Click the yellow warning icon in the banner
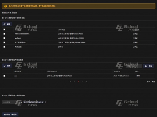Image resolution: width=157 pixels, height=117 pixels. tap(6, 6)
